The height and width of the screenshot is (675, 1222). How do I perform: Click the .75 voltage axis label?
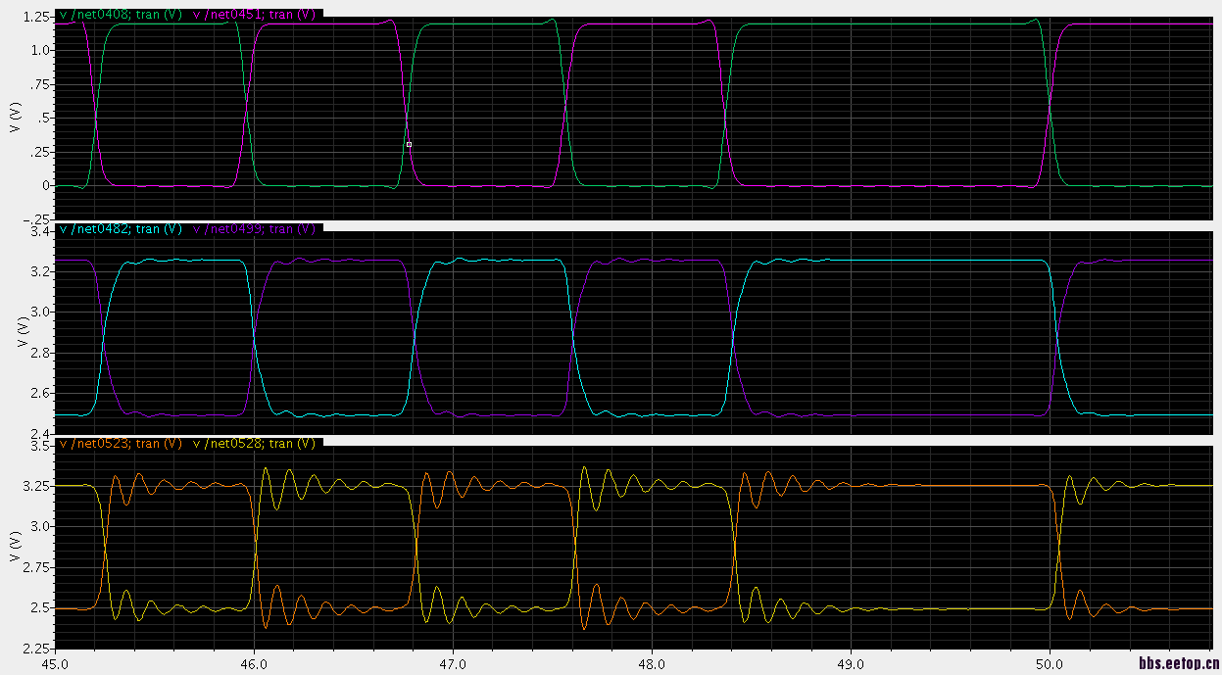(x=40, y=84)
